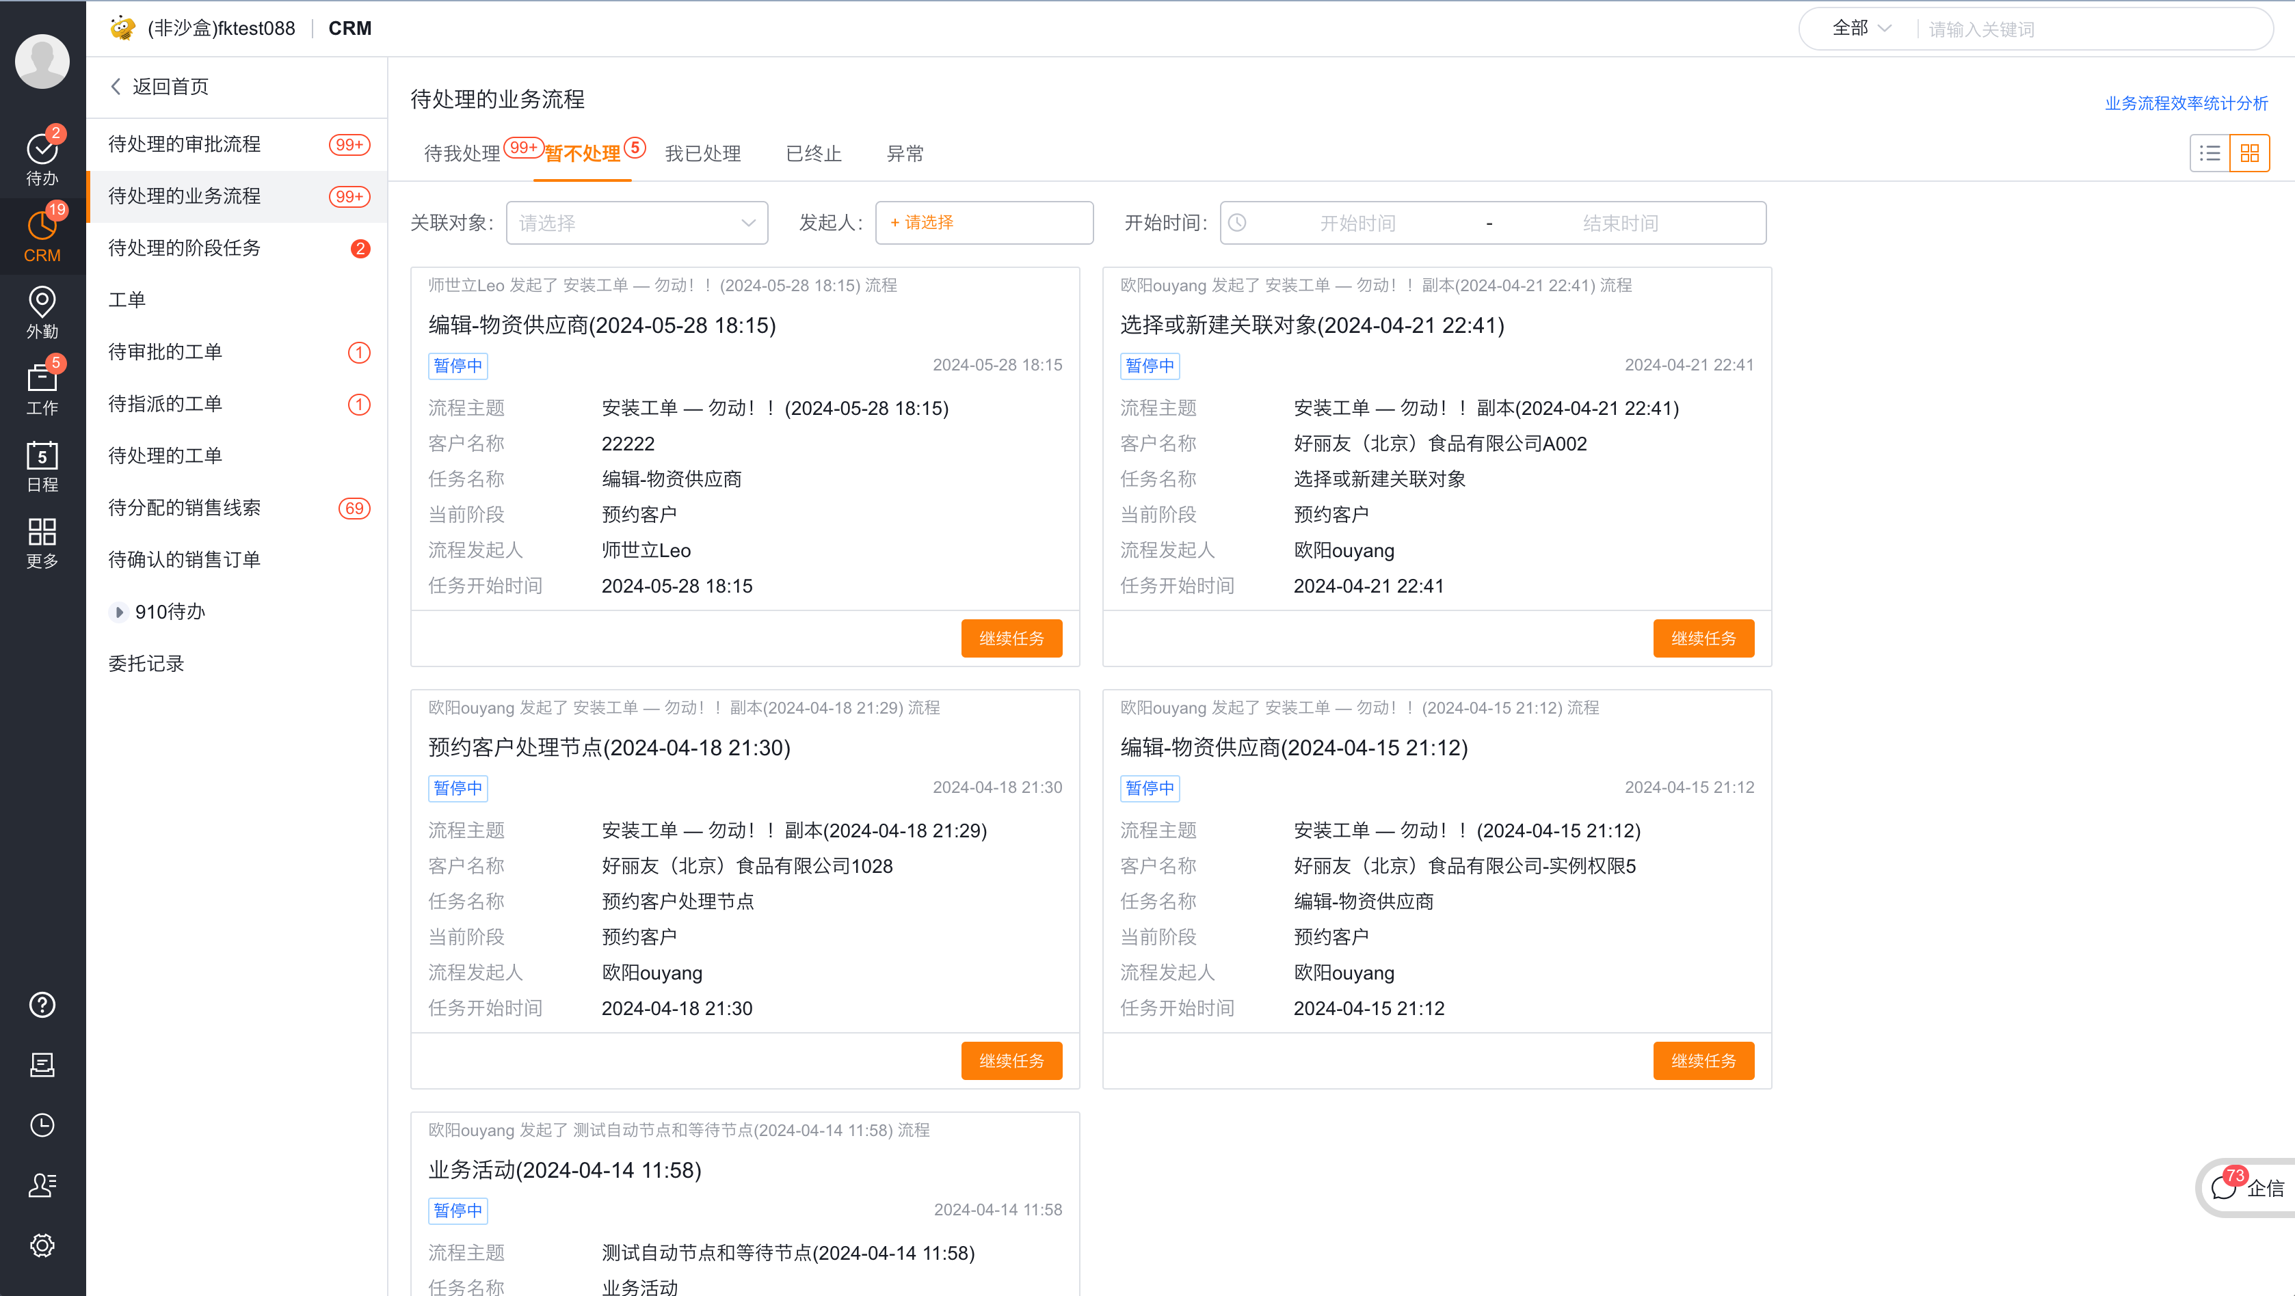Open card 编辑-物资供应商(2024-04-15 21:12)
The width and height of the screenshot is (2295, 1296).
pyautogui.click(x=1294, y=747)
